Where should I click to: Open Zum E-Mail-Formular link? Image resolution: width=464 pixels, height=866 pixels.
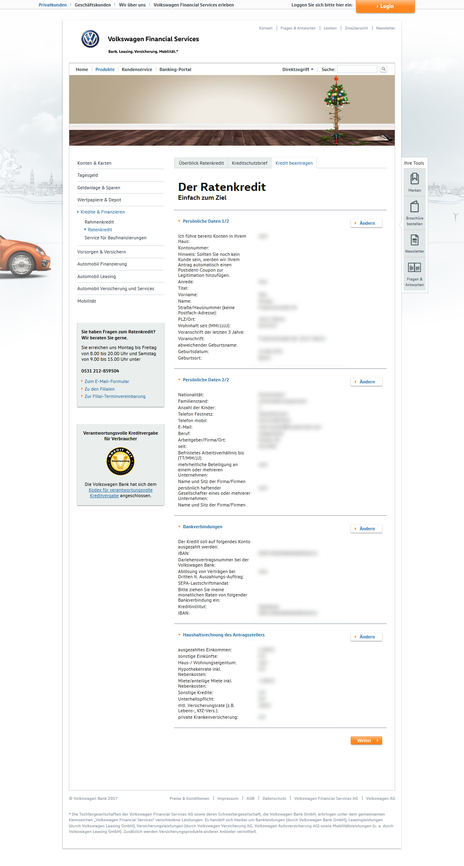107,381
